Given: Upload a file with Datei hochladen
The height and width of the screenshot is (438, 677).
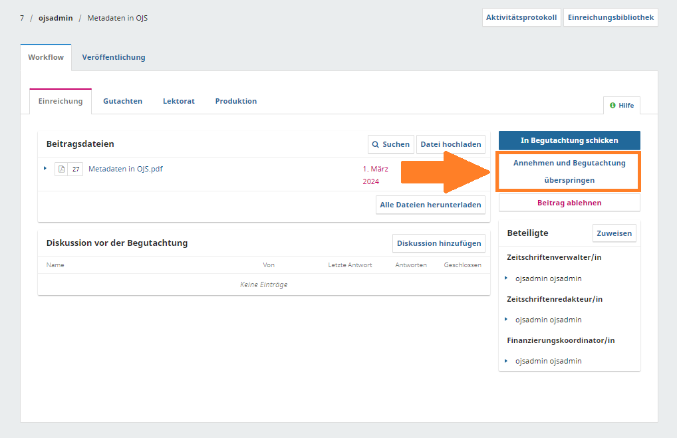Looking at the screenshot, I should tap(451, 144).
